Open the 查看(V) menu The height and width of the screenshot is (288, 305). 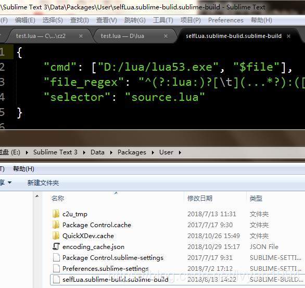(x=106, y=20)
